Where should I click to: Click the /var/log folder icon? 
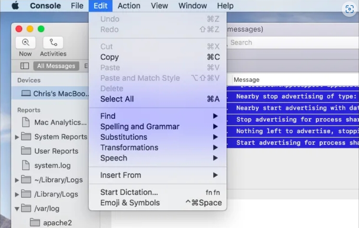coord(26,208)
